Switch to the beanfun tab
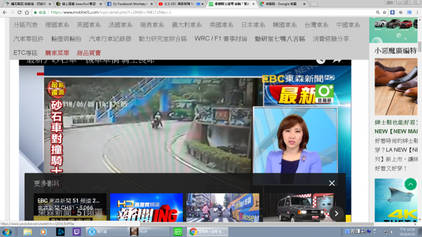Viewport: 422px width, 237px height. coord(79,4)
